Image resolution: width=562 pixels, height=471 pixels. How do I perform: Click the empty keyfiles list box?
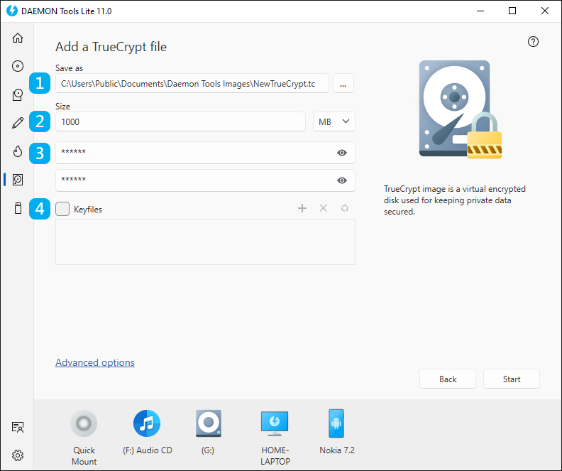click(x=205, y=242)
